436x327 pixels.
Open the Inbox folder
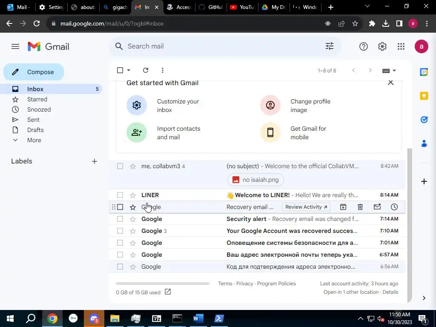tap(52, 89)
